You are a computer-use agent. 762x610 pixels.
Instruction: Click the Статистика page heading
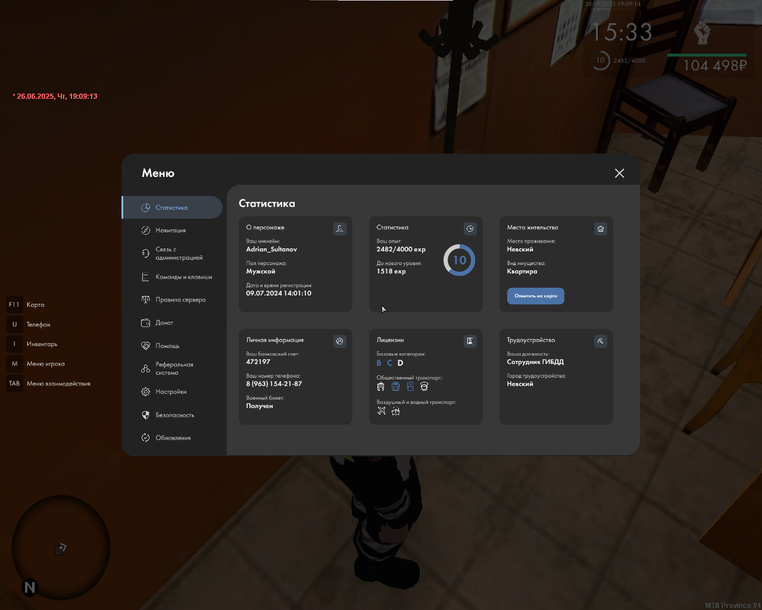pyautogui.click(x=267, y=203)
